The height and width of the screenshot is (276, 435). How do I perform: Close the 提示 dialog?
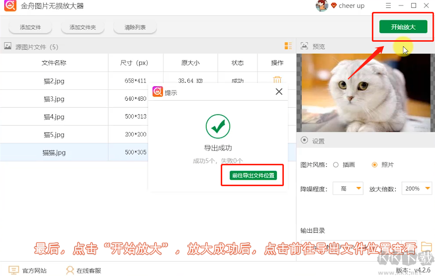coord(279,91)
